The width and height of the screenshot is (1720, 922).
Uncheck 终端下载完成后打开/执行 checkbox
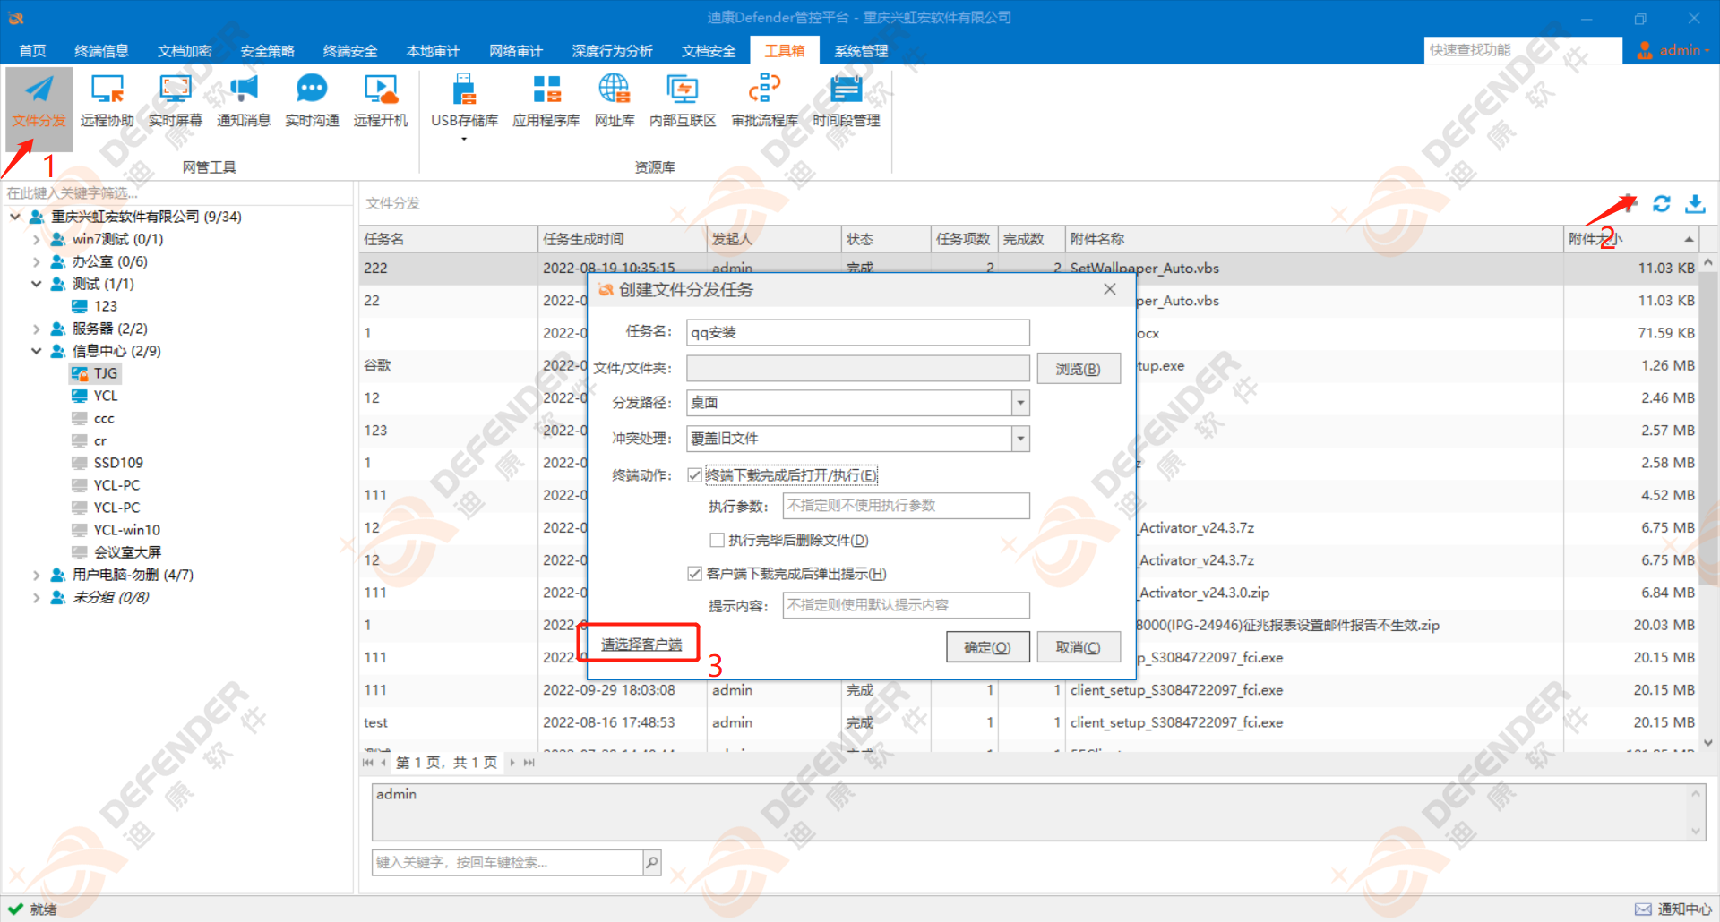point(694,475)
